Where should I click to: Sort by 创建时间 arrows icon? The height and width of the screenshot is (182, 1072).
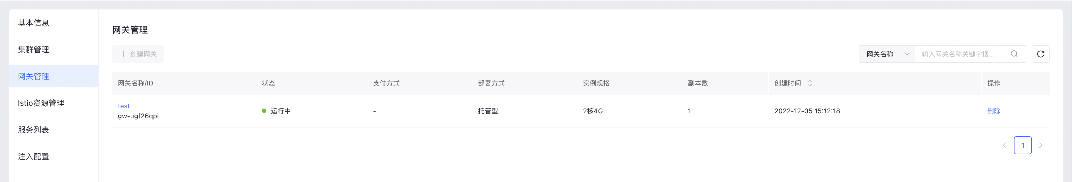tap(810, 83)
